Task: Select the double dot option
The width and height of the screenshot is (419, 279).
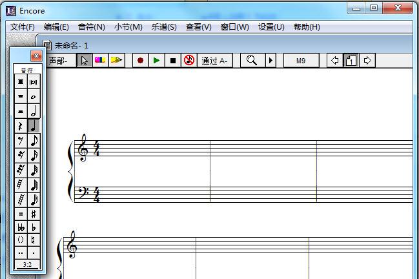Action: click(21, 253)
